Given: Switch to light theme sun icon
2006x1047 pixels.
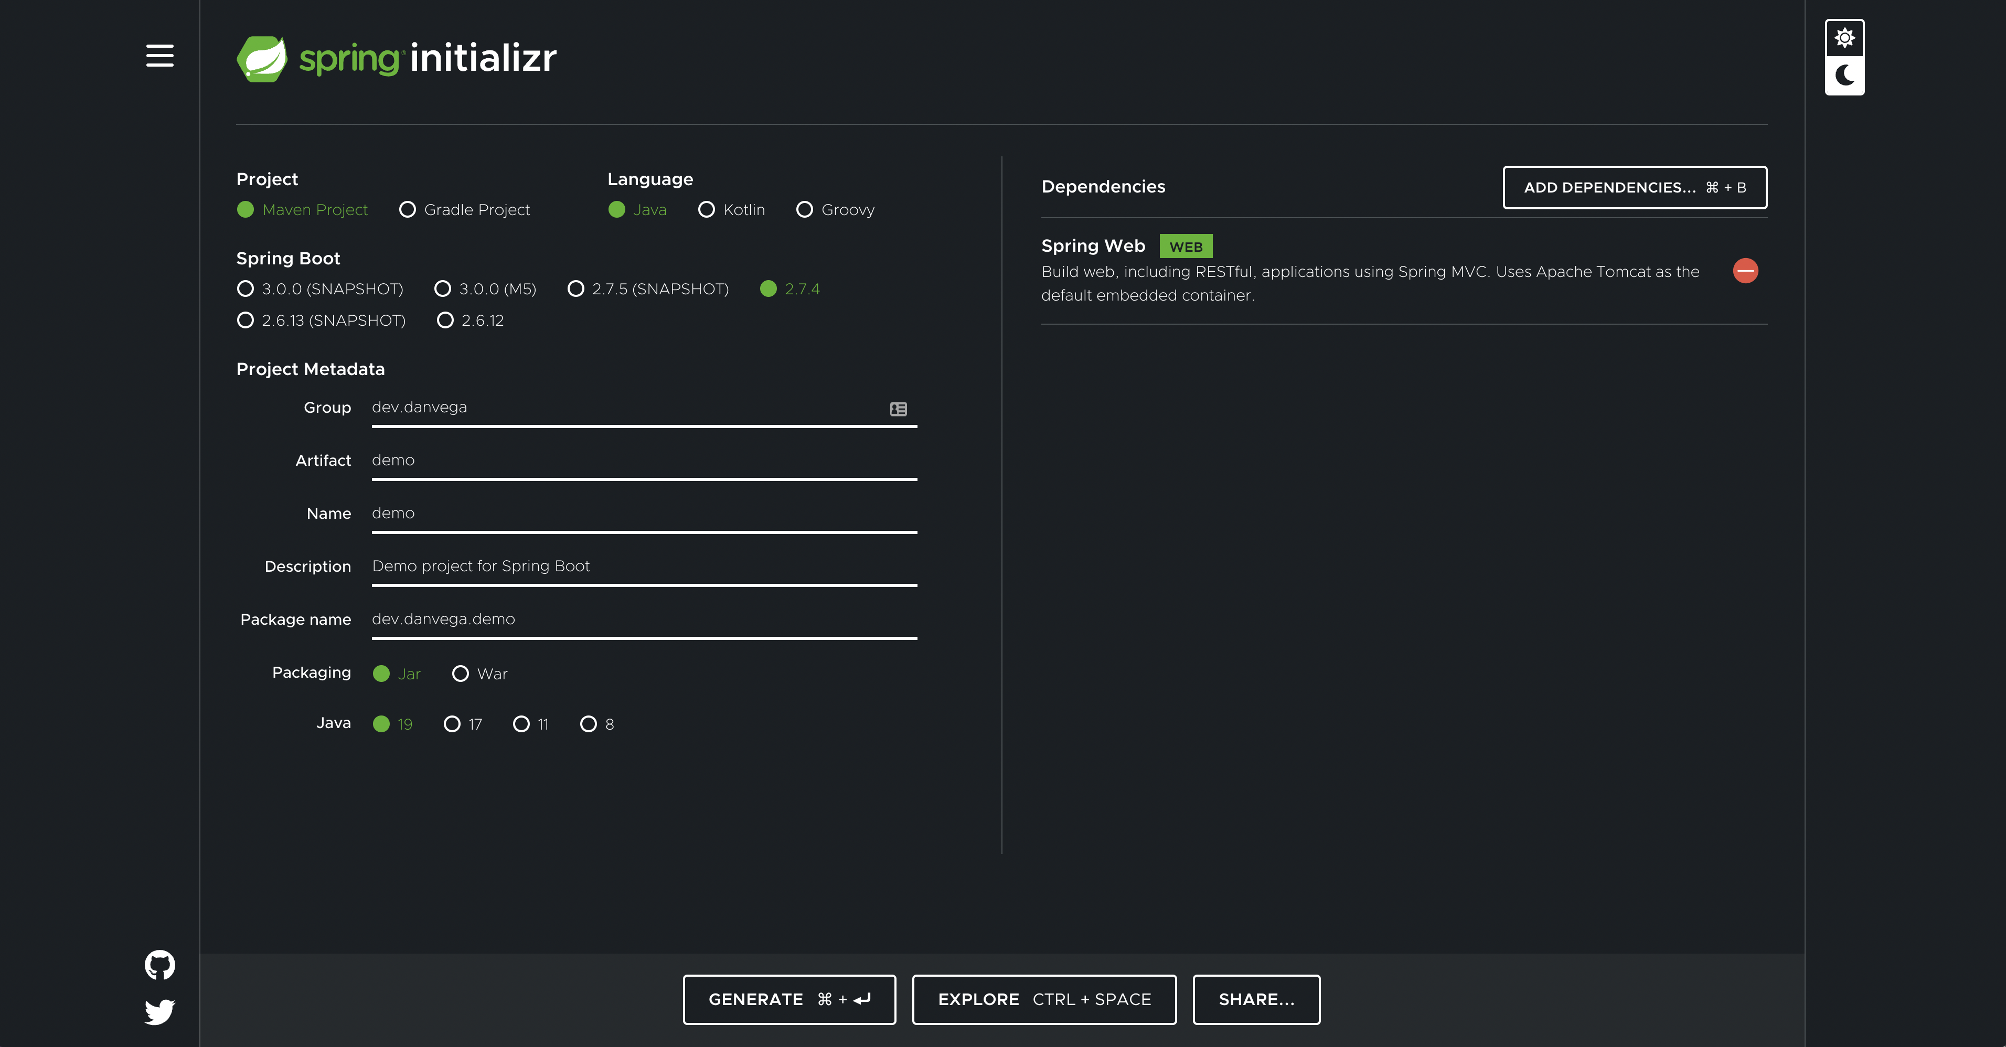Looking at the screenshot, I should click(x=1844, y=38).
